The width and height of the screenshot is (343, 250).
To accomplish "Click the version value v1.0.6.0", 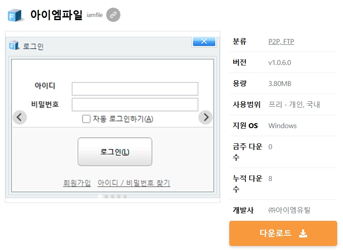I will [279, 63].
